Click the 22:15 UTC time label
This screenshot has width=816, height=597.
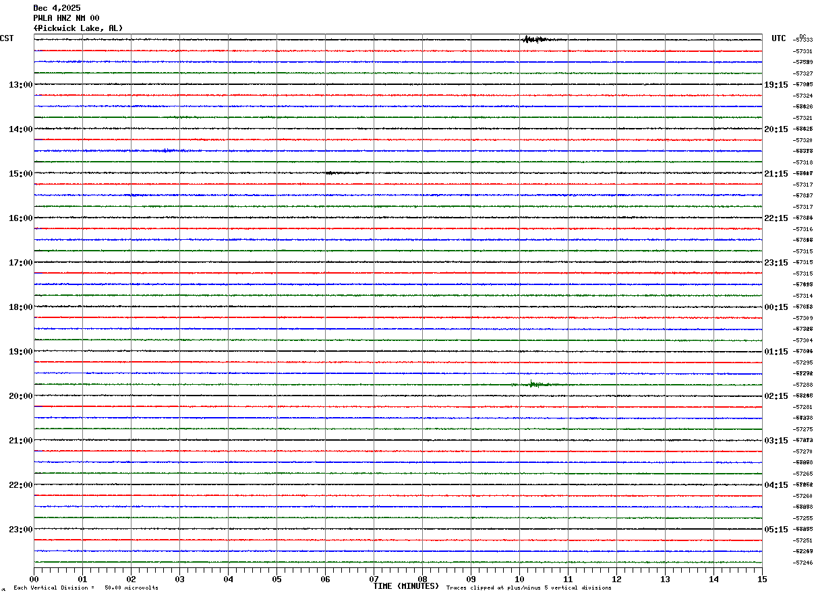pyautogui.click(x=776, y=218)
